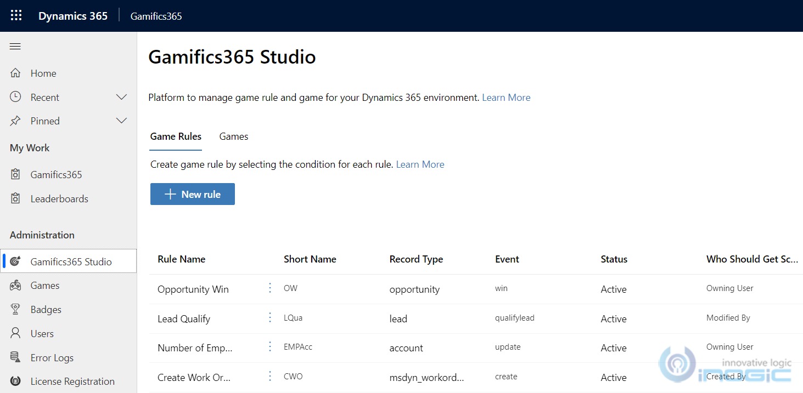Sort by Status column header
This screenshot has height=393, width=803.
(x=614, y=259)
